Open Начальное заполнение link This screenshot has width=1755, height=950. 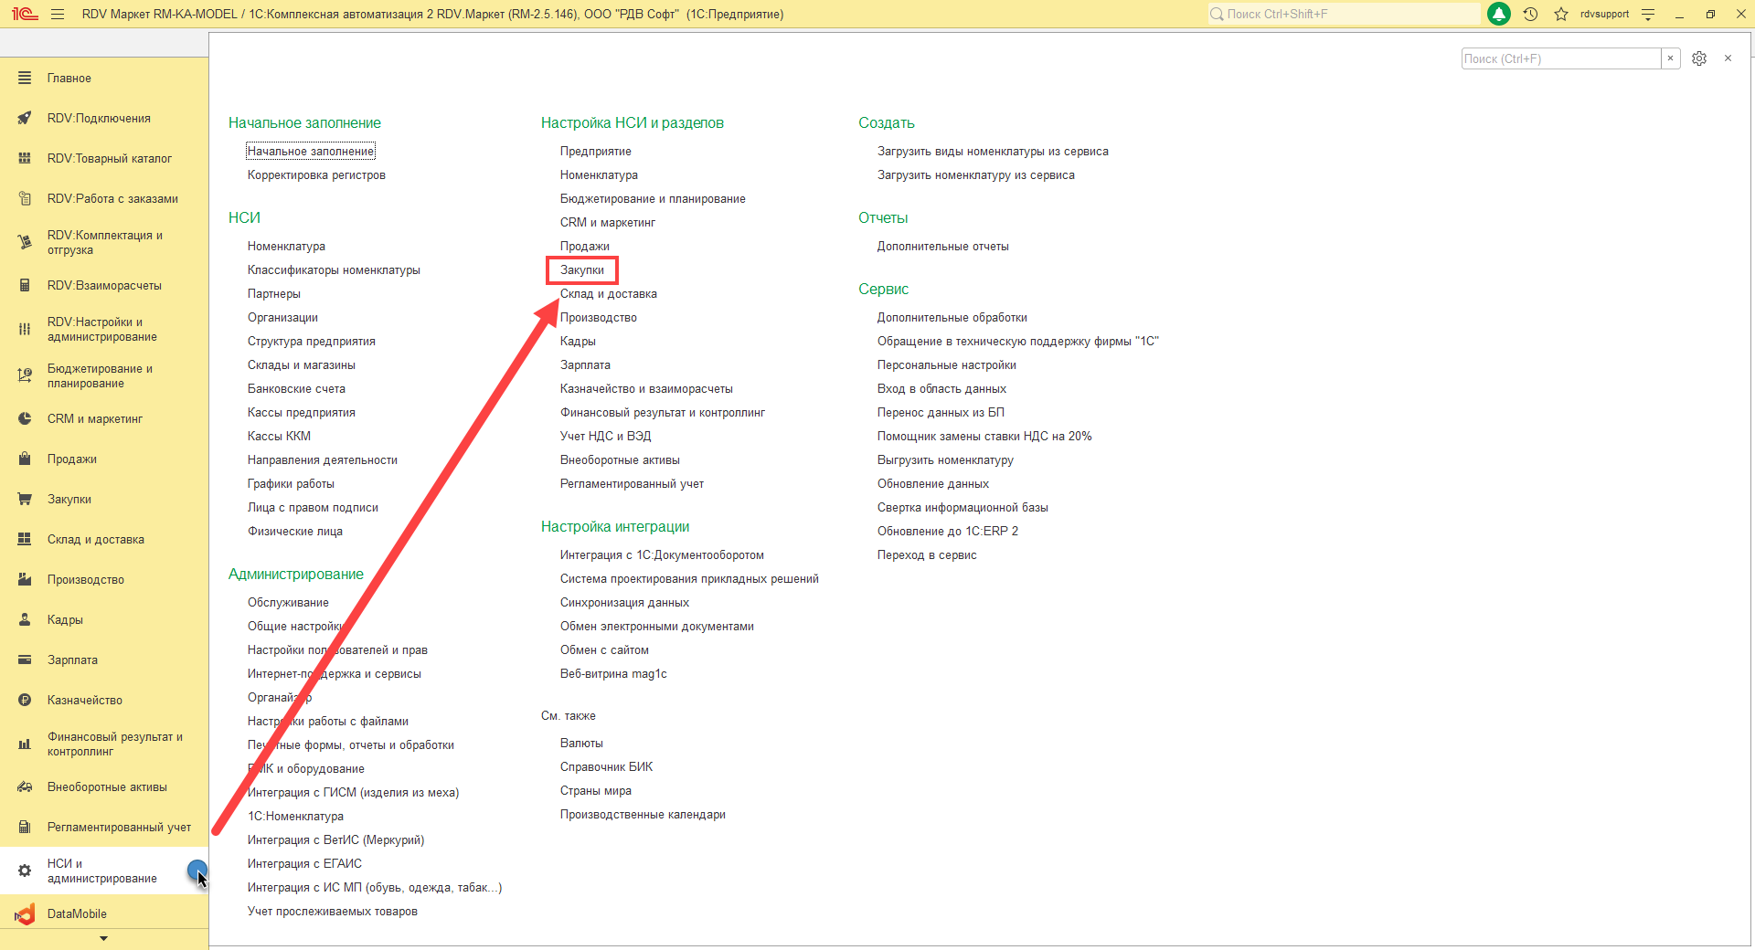tap(311, 152)
